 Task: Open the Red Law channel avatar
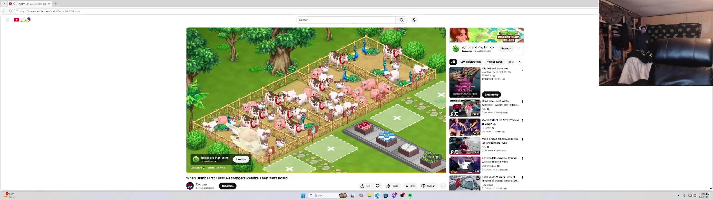(x=190, y=186)
